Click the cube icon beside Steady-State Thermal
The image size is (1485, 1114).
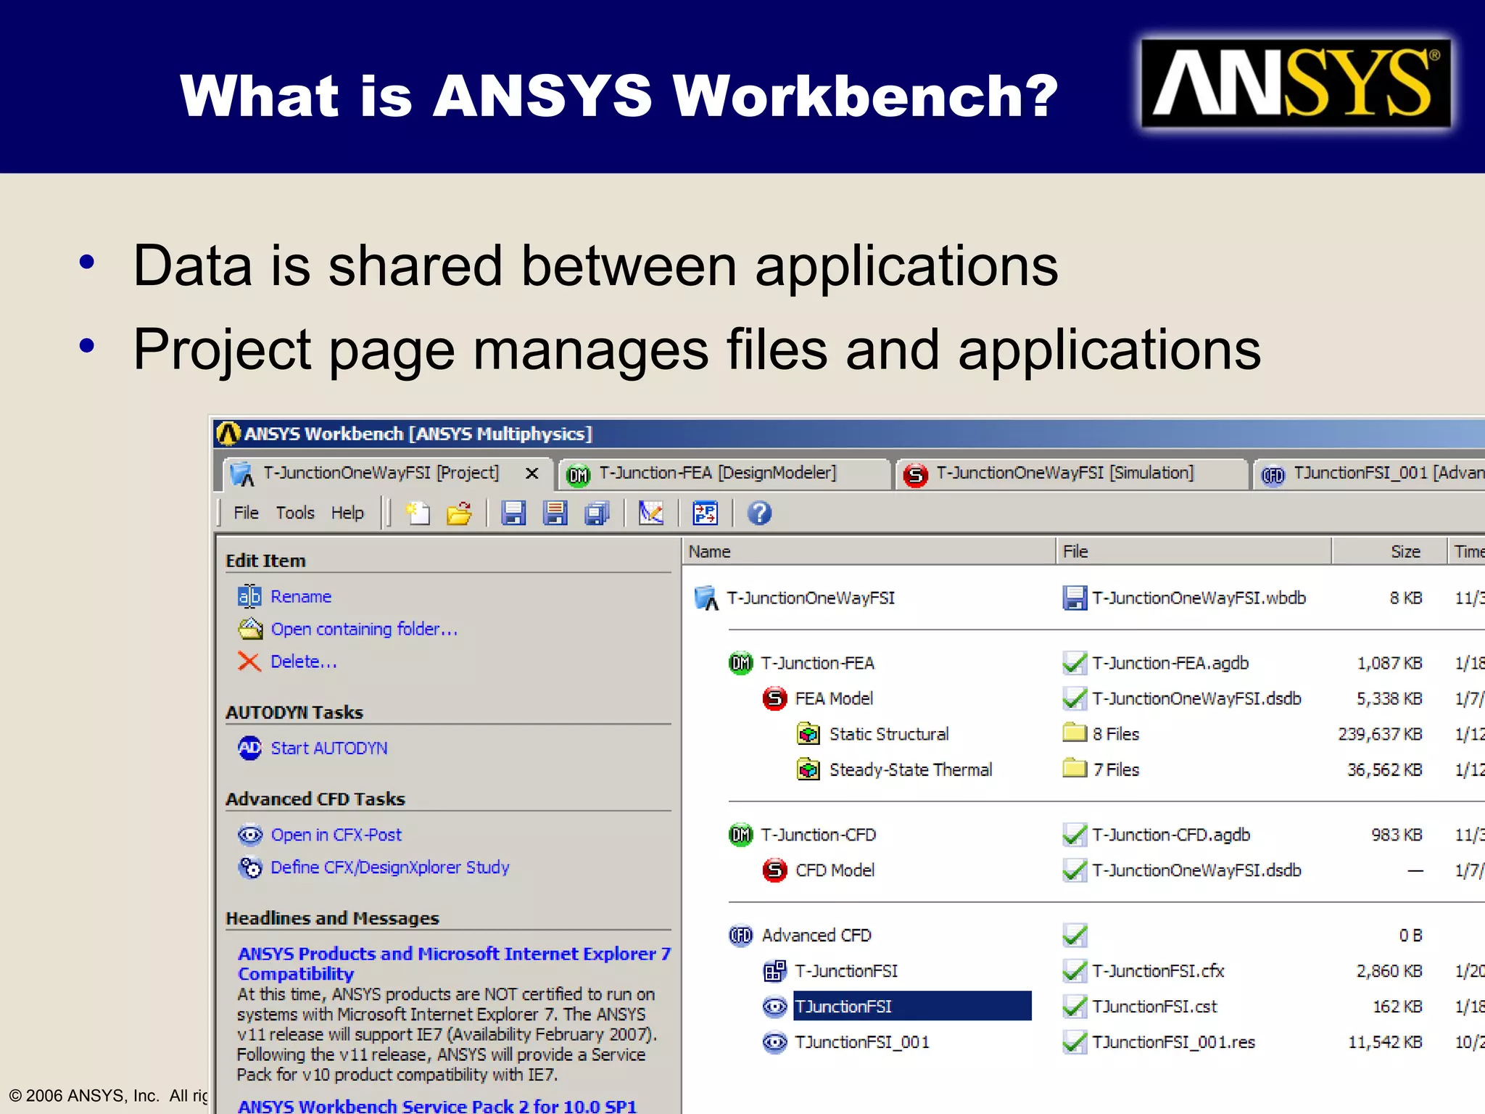tap(808, 770)
